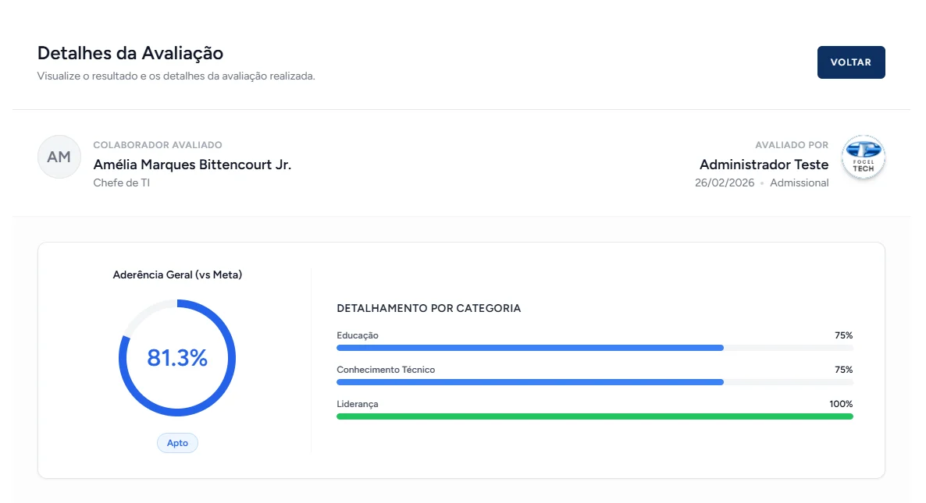Click the Admissional evaluation type
This screenshot has height=503, width=926.
point(799,182)
